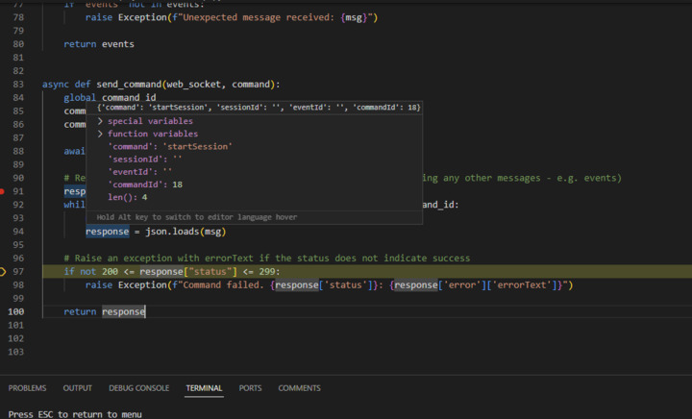Switch to the Ports tab
692x419 pixels.
pos(250,388)
